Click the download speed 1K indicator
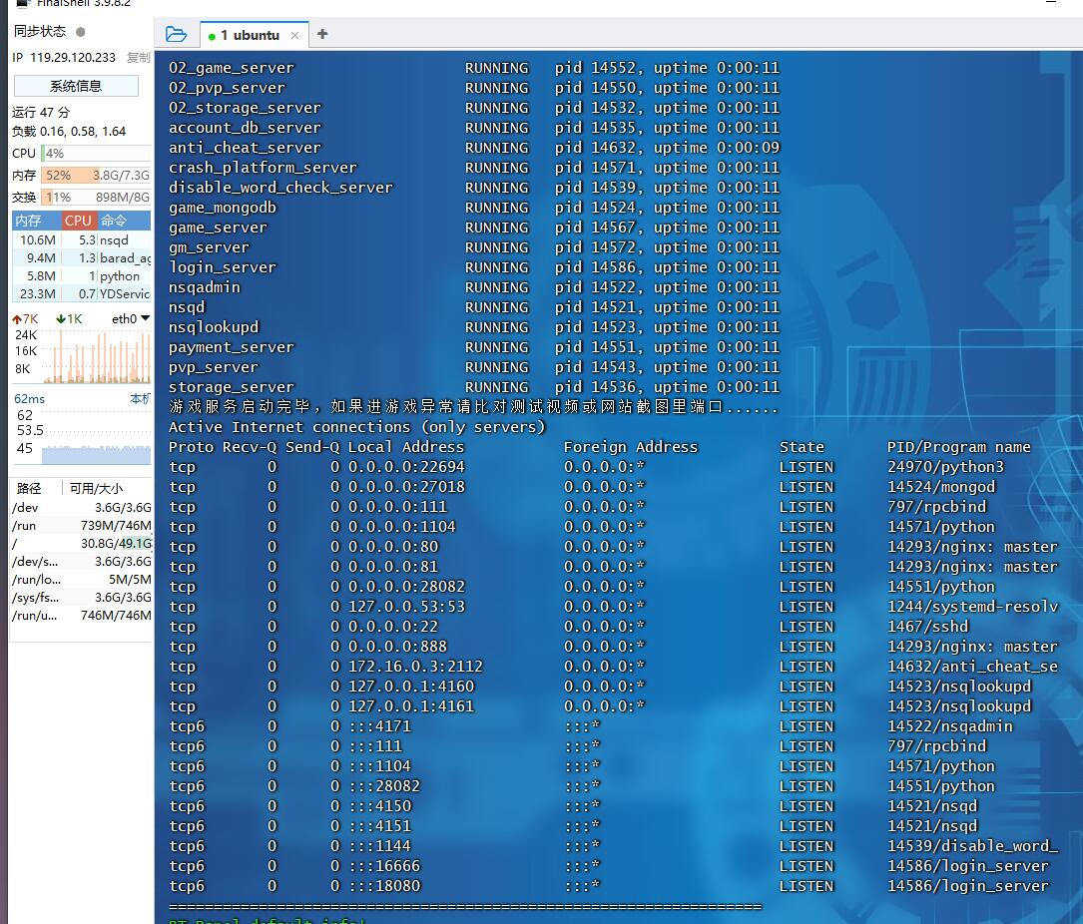This screenshot has width=1083, height=924. click(69, 319)
